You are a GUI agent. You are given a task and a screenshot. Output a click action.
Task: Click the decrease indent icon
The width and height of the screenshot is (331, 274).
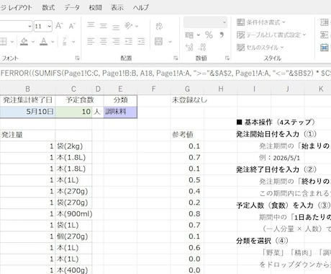pos(128,41)
